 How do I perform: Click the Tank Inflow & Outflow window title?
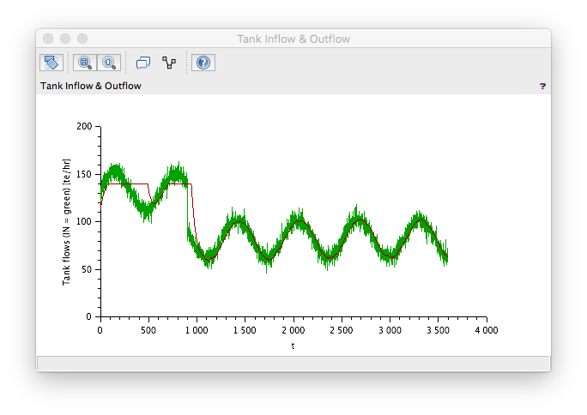pos(293,39)
